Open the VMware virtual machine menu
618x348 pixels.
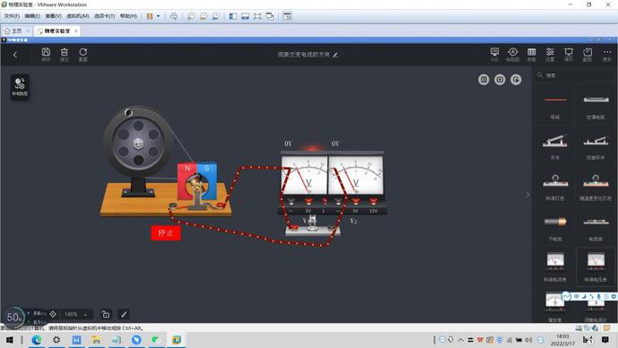coord(78,16)
